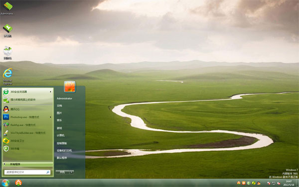
Task: Click the Show Desktop strip at taskbar end
Action: click(298, 183)
